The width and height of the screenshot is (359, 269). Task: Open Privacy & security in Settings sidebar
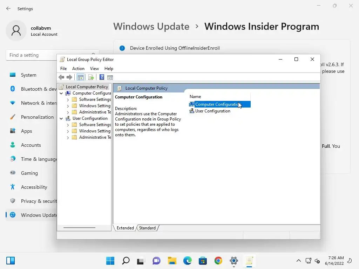[x=31, y=201]
